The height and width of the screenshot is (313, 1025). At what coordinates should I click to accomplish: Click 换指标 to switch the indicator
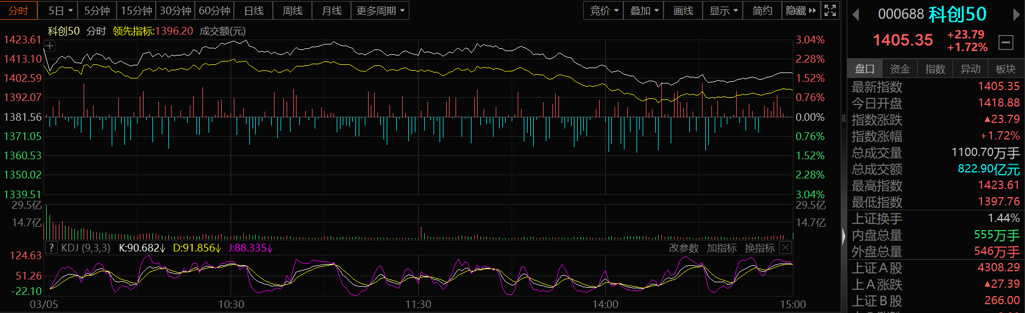pyautogui.click(x=759, y=248)
